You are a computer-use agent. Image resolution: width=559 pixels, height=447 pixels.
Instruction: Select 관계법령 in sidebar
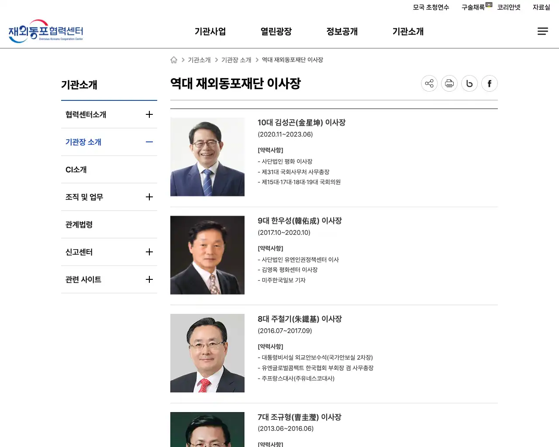tap(79, 224)
